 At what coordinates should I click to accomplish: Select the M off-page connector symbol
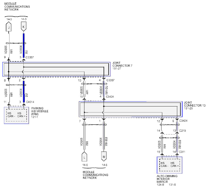pos(104,157)
